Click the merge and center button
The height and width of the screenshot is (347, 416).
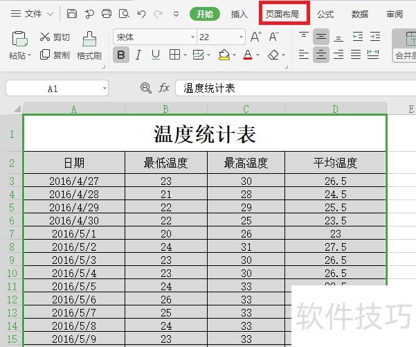coord(405,46)
